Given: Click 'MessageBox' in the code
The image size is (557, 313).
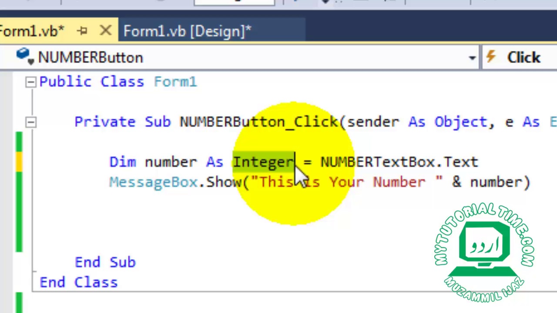Looking at the screenshot, I should [x=153, y=182].
